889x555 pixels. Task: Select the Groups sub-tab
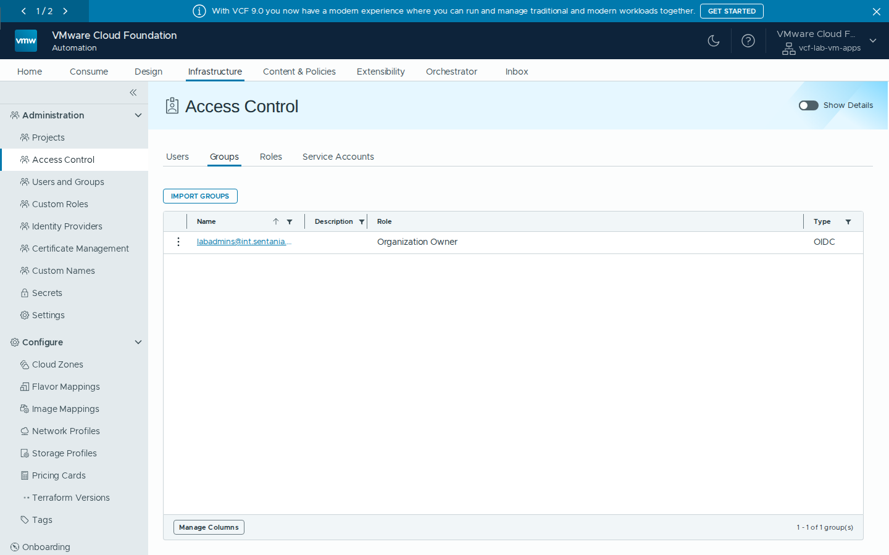pyautogui.click(x=224, y=157)
